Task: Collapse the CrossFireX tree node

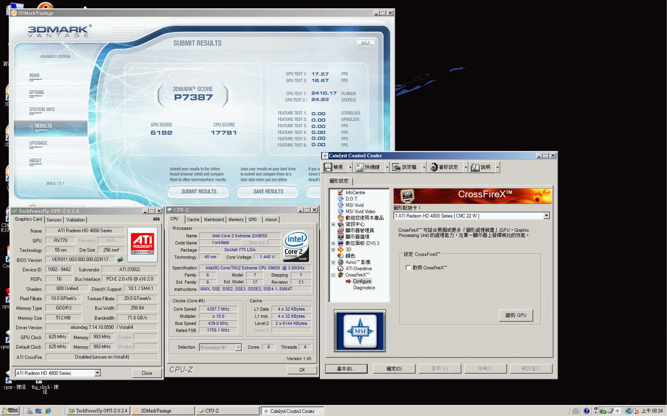Action: pos(333,275)
